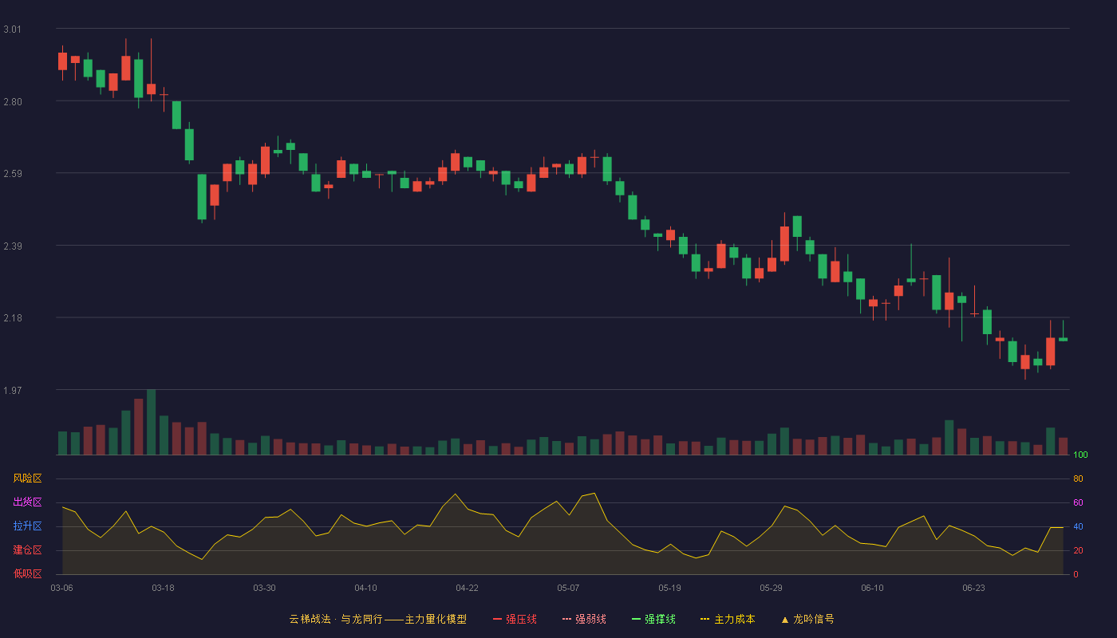
Task: Click the 出货区 zone label
Action: [27, 502]
